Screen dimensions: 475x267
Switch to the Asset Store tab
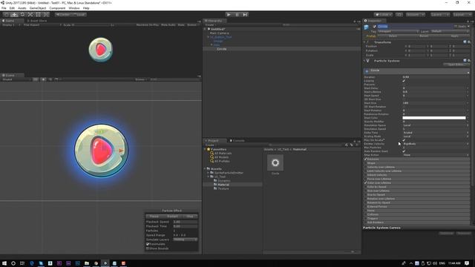pos(37,21)
